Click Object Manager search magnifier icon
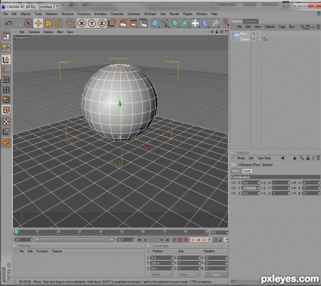 [x=302, y=27]
